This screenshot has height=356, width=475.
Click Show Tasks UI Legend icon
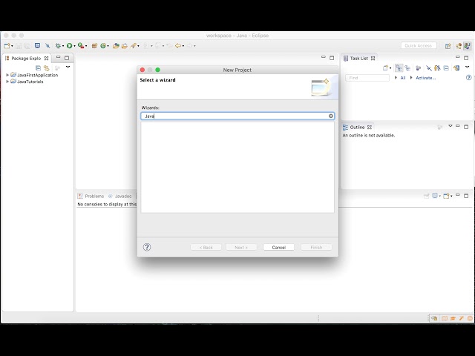point(456,67)
